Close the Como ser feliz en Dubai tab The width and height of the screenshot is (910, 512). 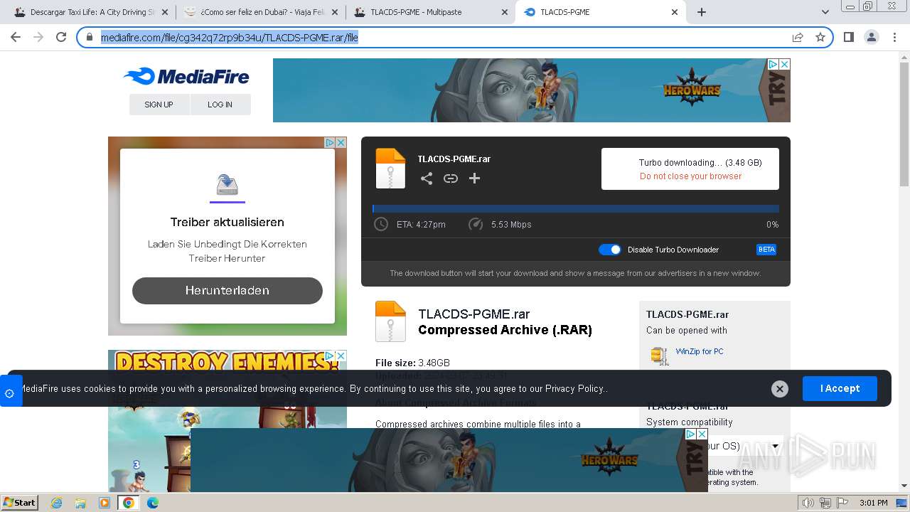pos(335,12)
